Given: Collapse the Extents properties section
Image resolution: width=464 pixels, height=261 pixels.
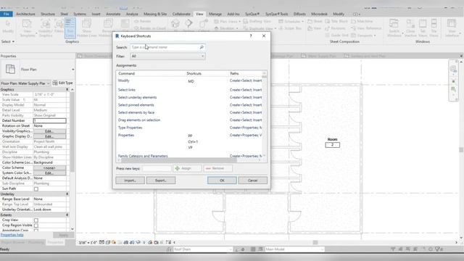Looking at the screenshot, I should tap(67, 215).
